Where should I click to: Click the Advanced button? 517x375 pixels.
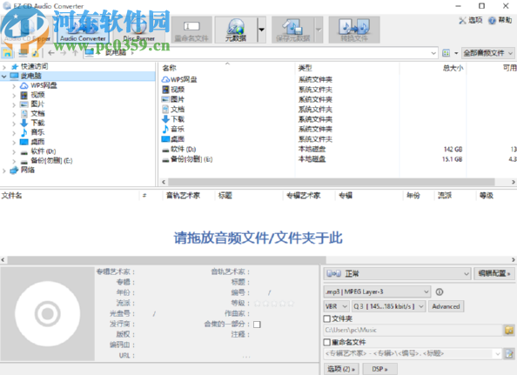(446, 306)
